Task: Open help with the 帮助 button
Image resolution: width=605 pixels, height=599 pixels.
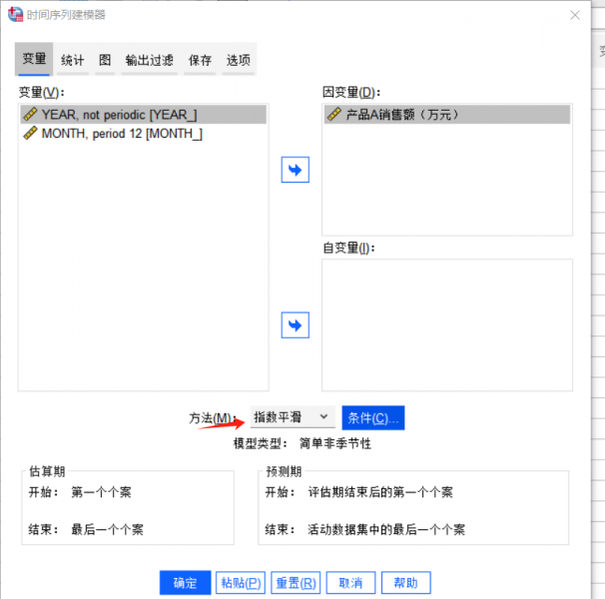Action: click(x=406, y=582)
